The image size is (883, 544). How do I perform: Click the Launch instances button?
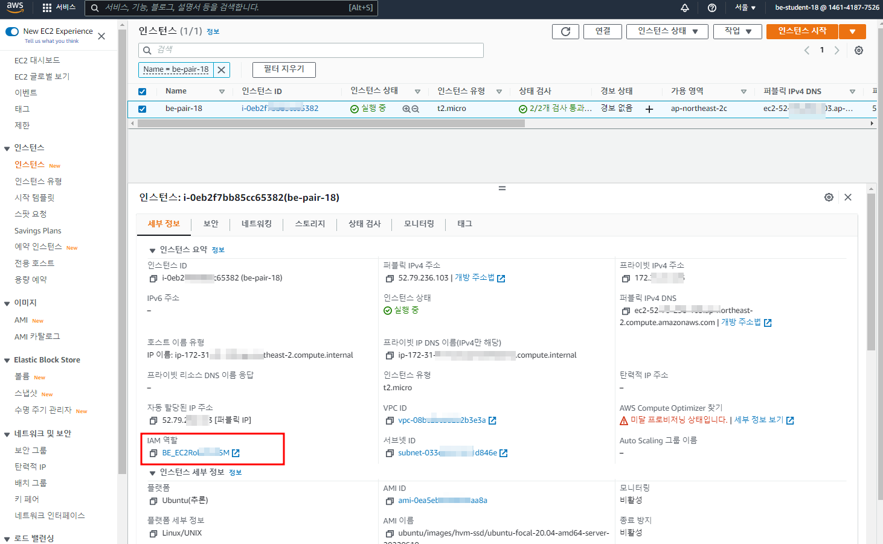coord(802,31)
